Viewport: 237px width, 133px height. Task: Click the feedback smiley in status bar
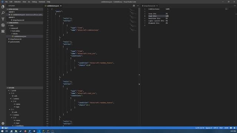[x=231, y=128]
